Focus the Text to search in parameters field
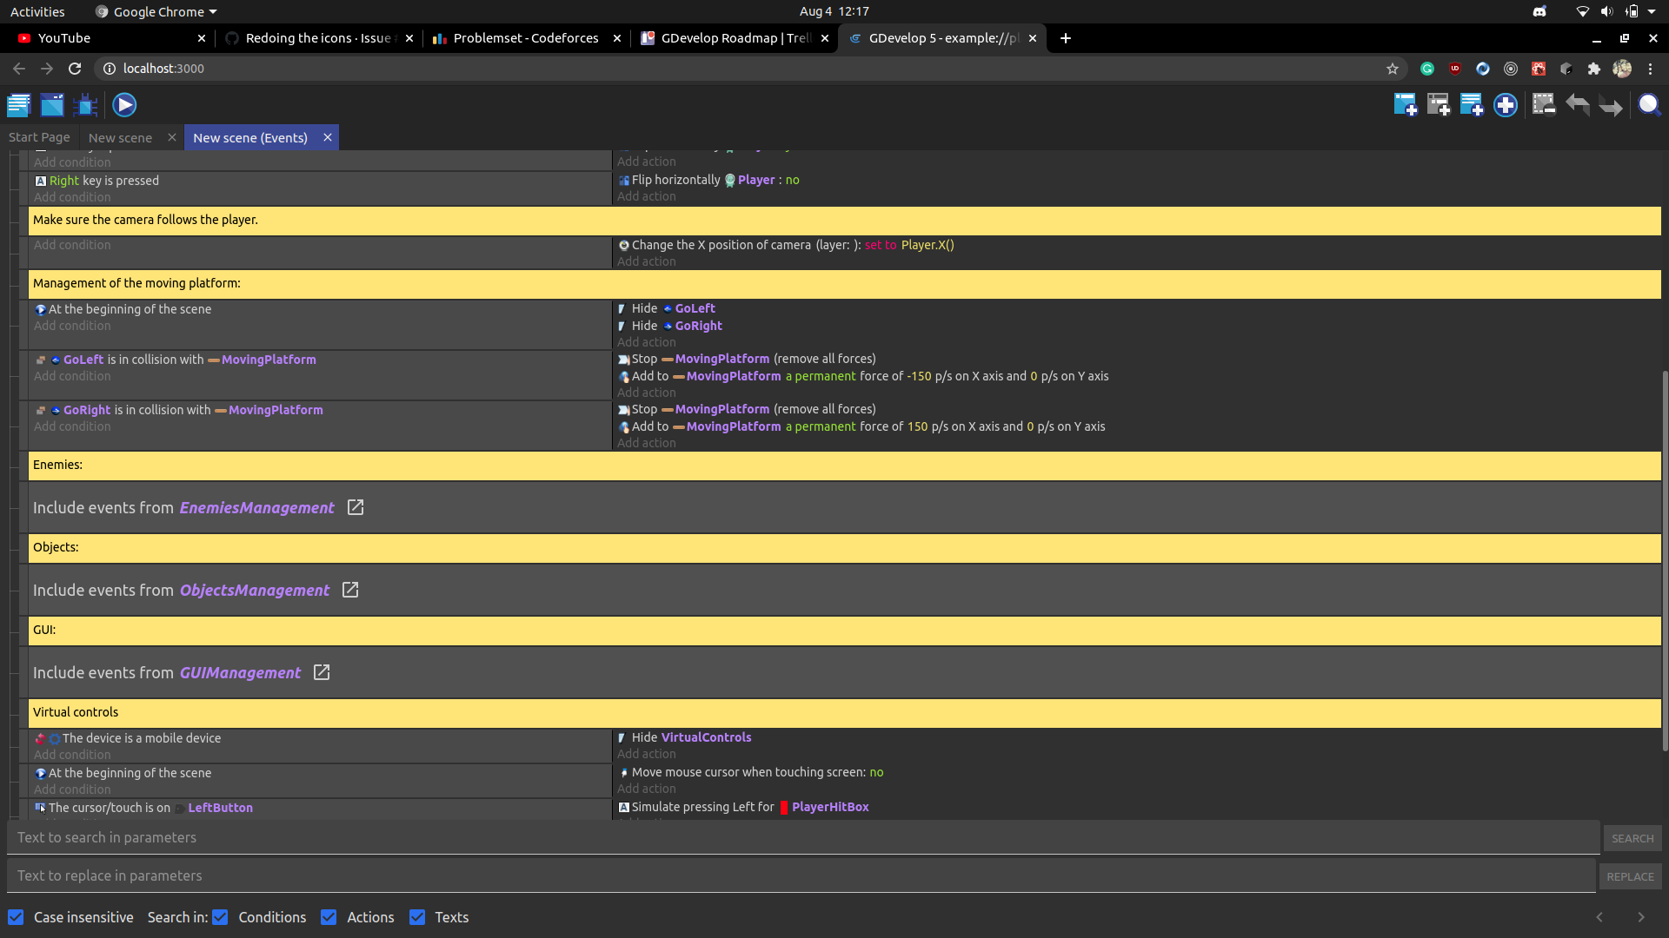Viewport: 1669px width, 938px height. (x=803, y=837)
